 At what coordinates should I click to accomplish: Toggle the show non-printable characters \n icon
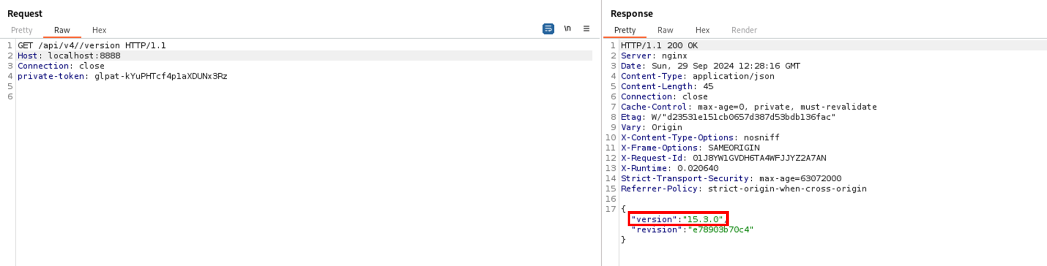(x=567, y=29)
